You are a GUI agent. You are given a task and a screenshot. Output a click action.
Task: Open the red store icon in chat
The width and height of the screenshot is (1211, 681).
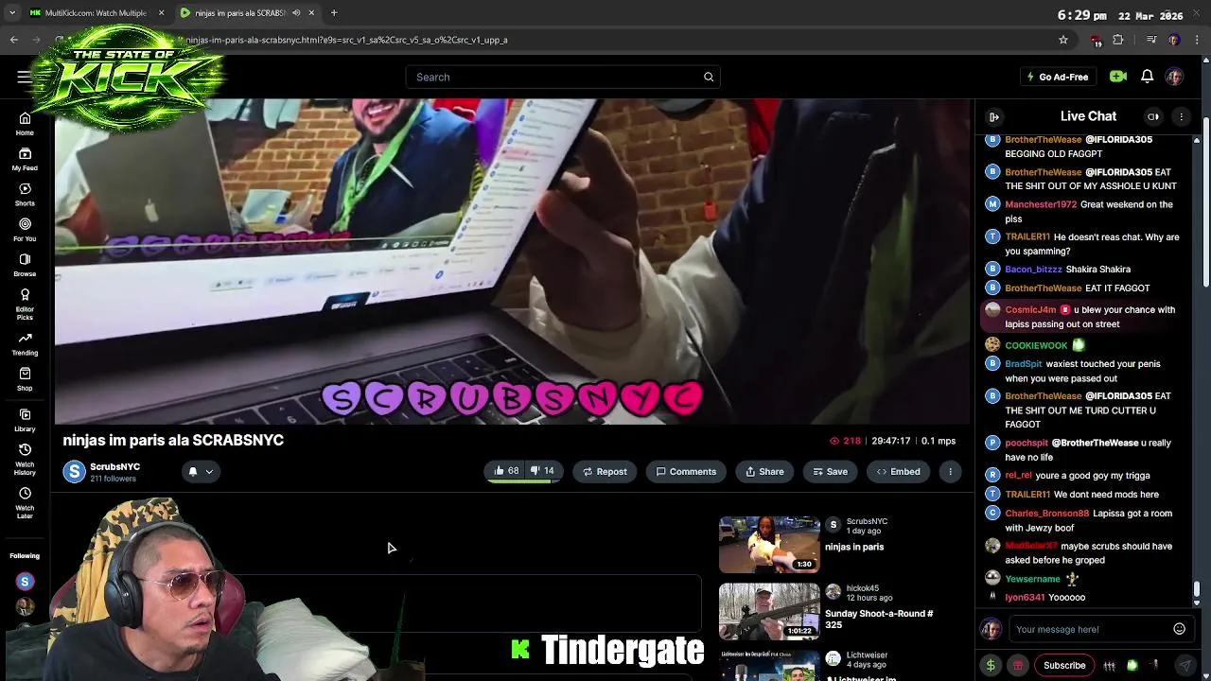pyautogui.click(x=1018, y=665)
